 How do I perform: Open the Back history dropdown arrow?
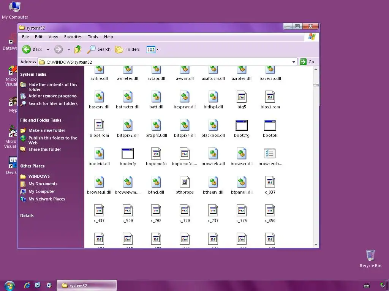tap(48, 50)
